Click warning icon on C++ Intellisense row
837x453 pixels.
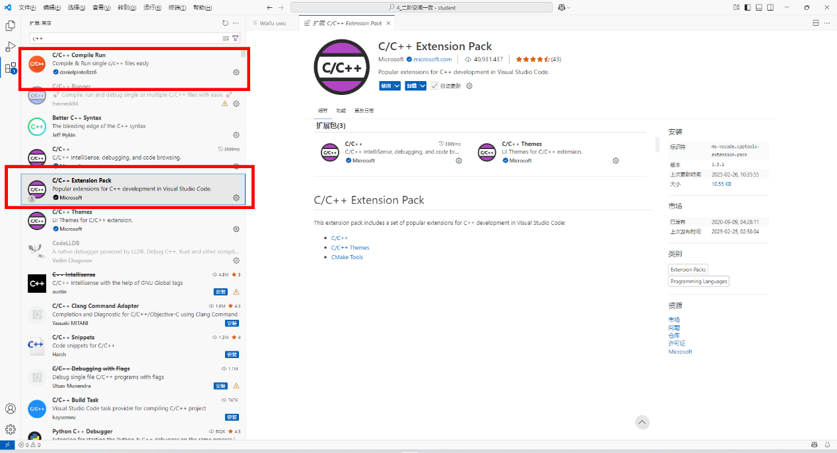(x=236, y=291)
